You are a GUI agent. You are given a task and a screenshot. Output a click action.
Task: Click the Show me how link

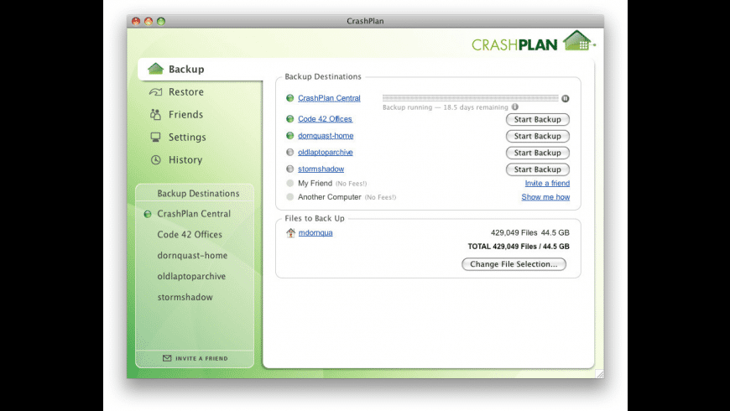[x=545, y=197]
